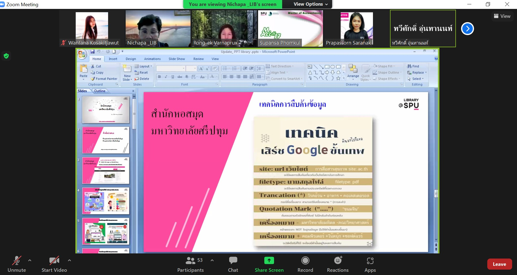Show next participants with the blue arrow
The width and height of the screenshot is (517, 275).
click(468, 29)
